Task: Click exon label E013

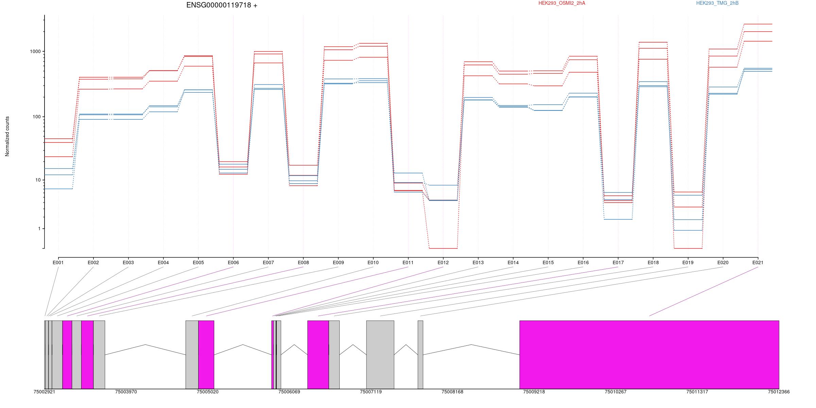Action: tap(478, 262)
